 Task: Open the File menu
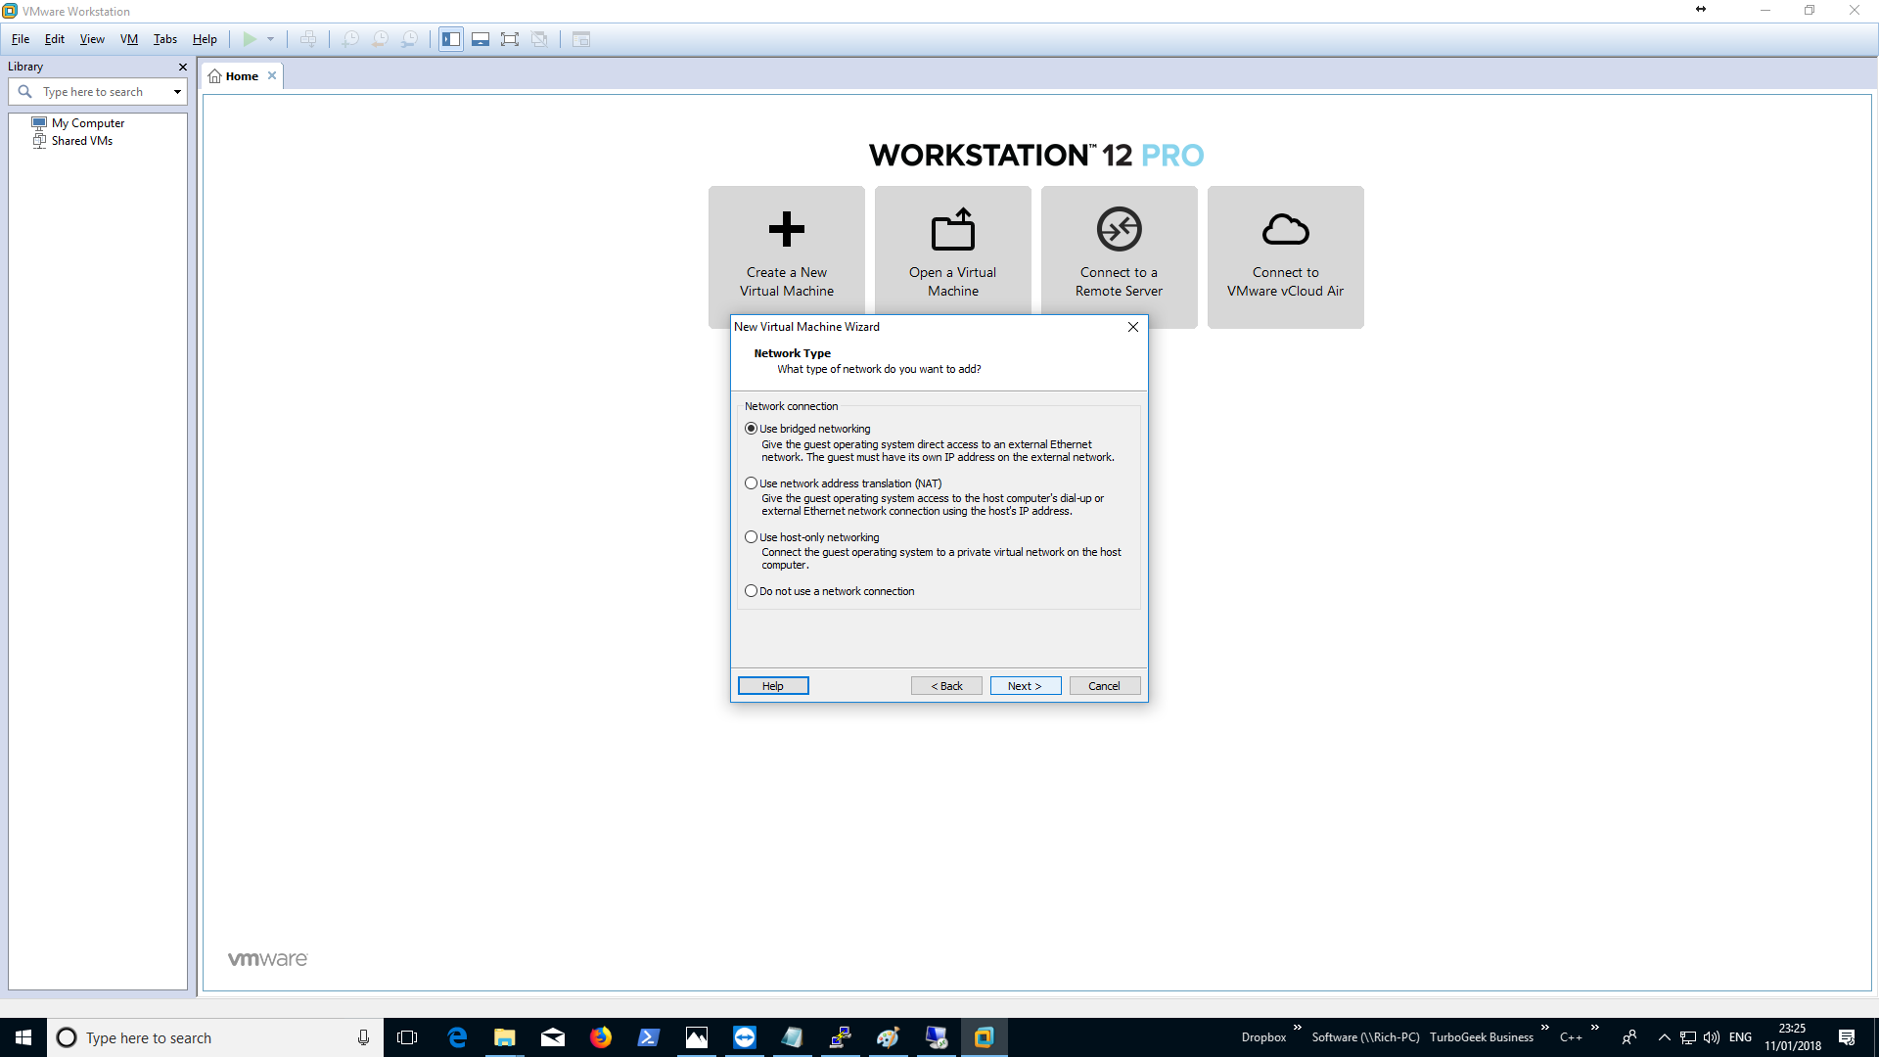pos(21,39)
